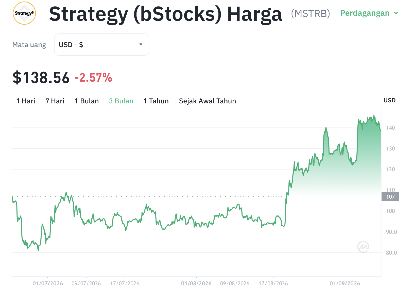Open the USD - $ currency selector

tap(102, 45)
